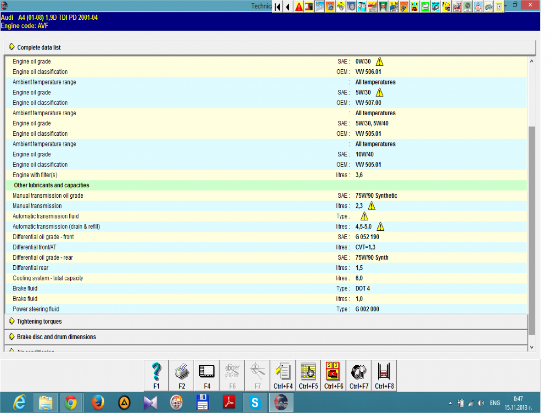Print using the F2 printer button
Viewport: 551px width, 413px height.
182,375
